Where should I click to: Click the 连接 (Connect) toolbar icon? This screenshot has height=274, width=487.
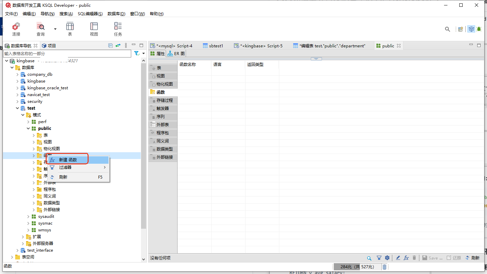16,29
